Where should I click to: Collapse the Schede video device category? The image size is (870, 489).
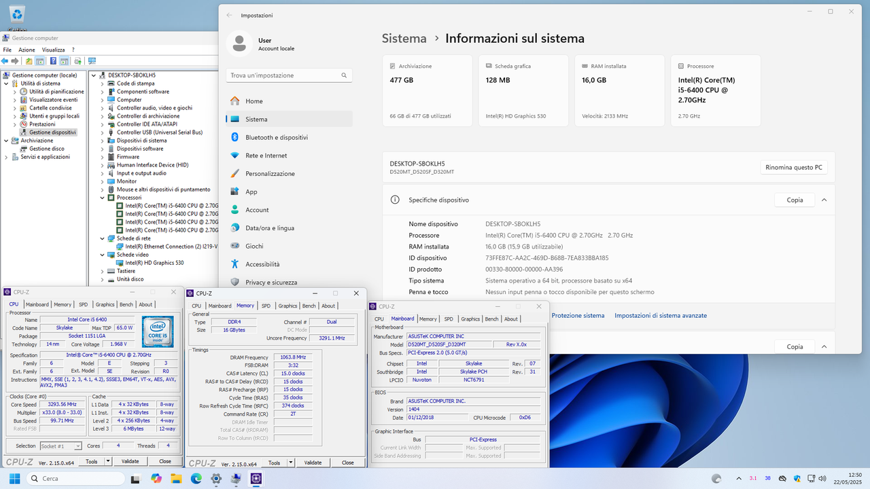[x=103, y=255]
